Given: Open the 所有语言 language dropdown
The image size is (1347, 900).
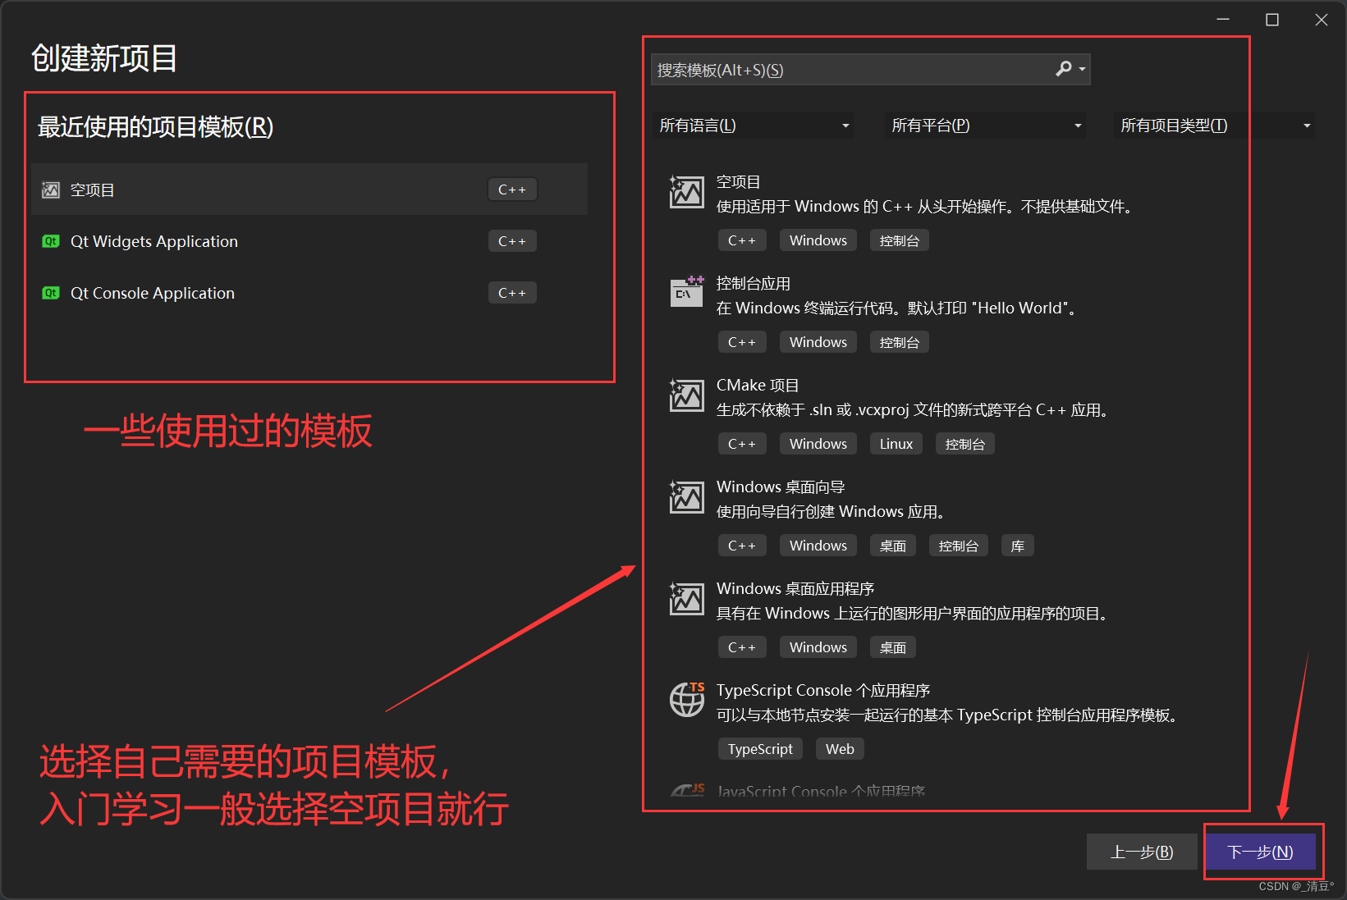Looking at the screenshot, I should [x=754, y=126].
